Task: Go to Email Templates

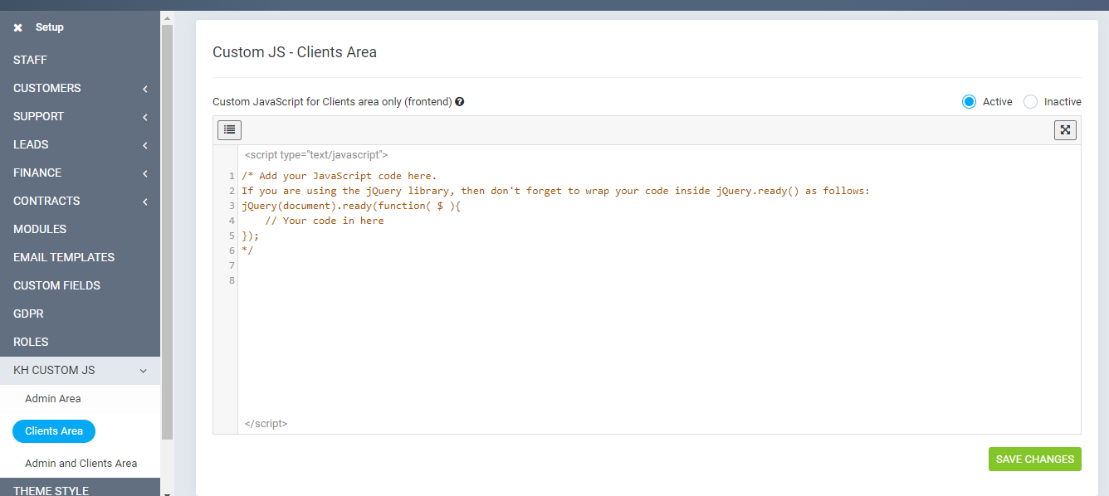Action: 64,257
